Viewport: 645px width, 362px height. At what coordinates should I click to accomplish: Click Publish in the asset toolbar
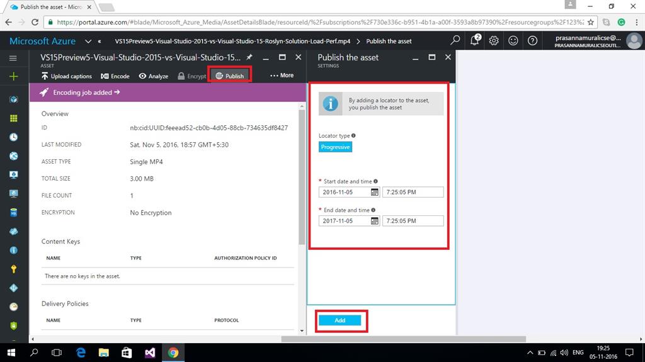[230, 76]
